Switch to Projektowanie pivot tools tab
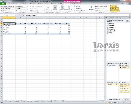The width and height of the screenshot is (131, 104). tap(75, 4)
